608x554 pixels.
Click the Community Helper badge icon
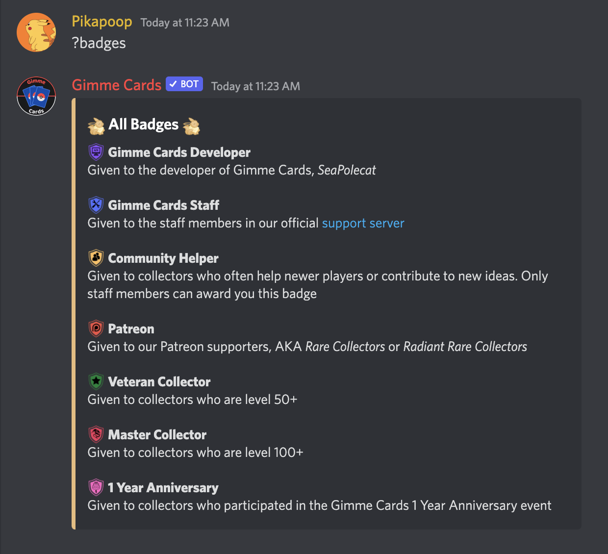pos(96,258)
